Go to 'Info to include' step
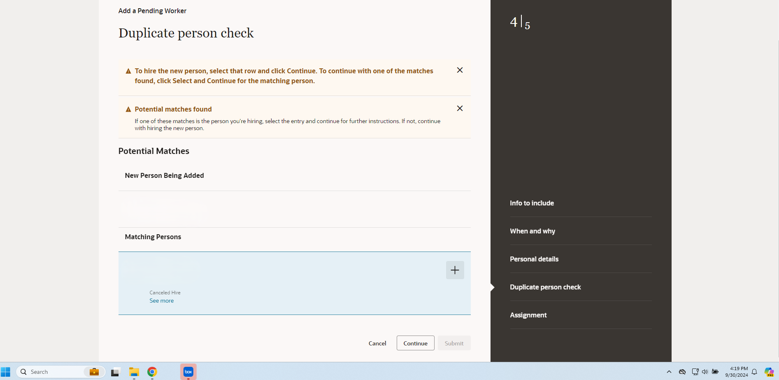Screen dimensions: 779x380 pos(532,203)
